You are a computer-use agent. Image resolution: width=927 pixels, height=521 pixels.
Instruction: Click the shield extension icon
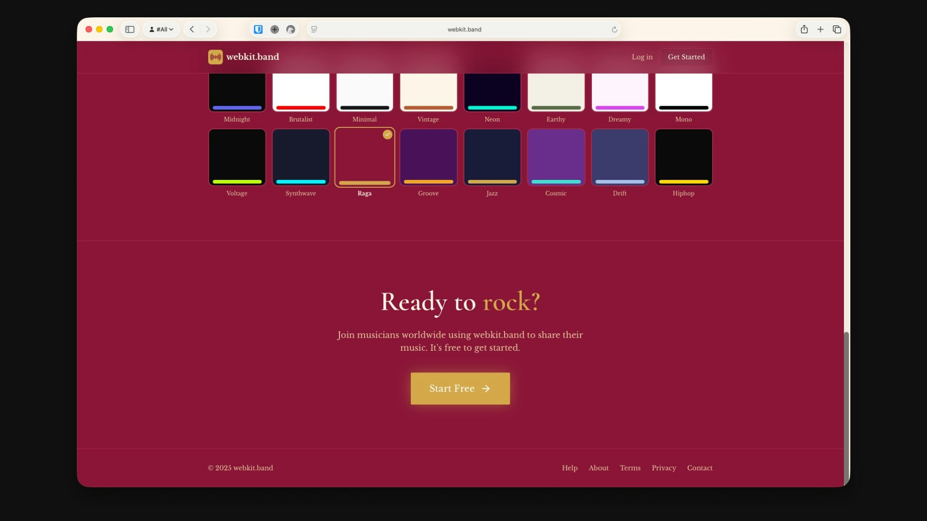258,29
